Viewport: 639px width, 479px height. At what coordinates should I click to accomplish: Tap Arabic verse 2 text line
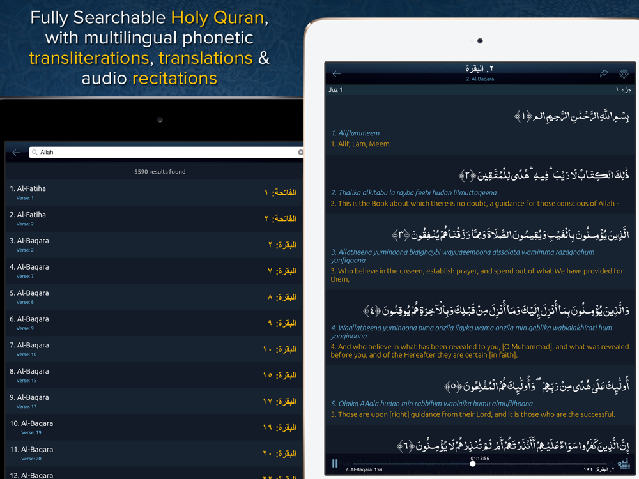point(544,174)
